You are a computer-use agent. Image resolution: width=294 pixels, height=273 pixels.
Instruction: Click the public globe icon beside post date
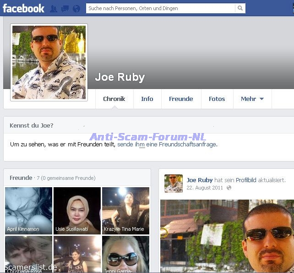coord(229,188)
